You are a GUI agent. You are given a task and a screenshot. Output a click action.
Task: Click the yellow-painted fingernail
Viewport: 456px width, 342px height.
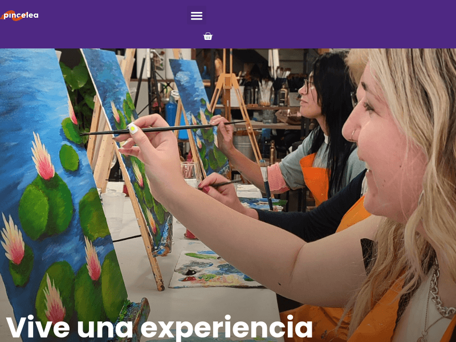[133, 128]
